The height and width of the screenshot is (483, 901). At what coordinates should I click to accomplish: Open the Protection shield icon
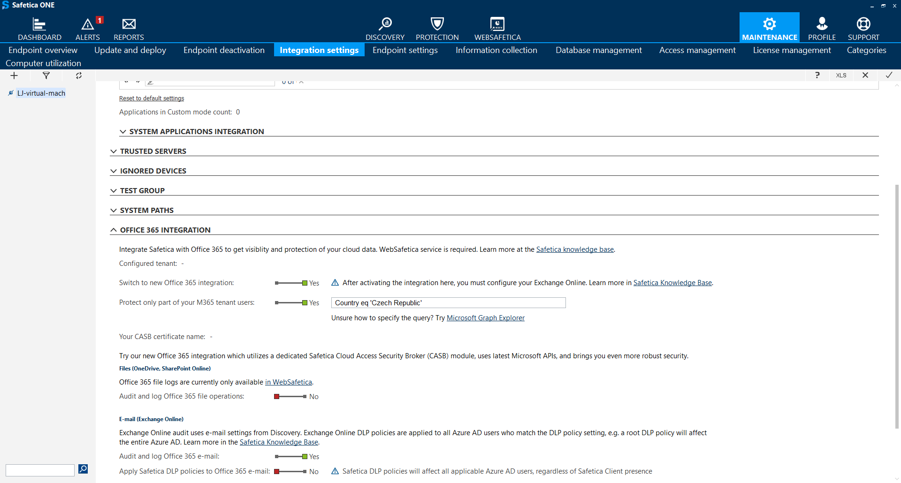pos(437,27)
